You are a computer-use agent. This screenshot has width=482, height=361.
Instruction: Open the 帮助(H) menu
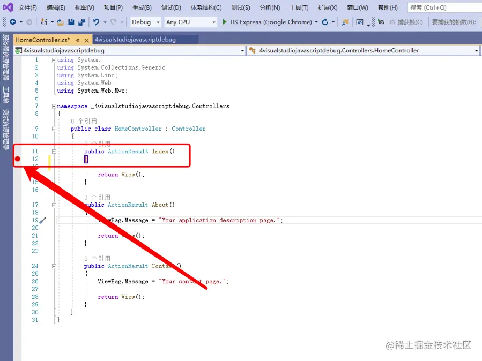tap(387, 7)
